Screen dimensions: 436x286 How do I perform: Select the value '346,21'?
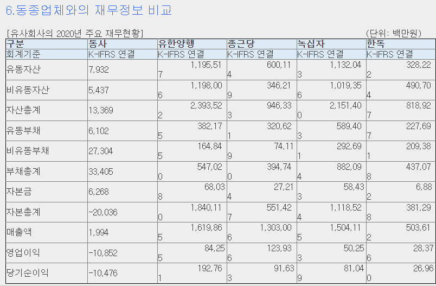tap(279, 85)
